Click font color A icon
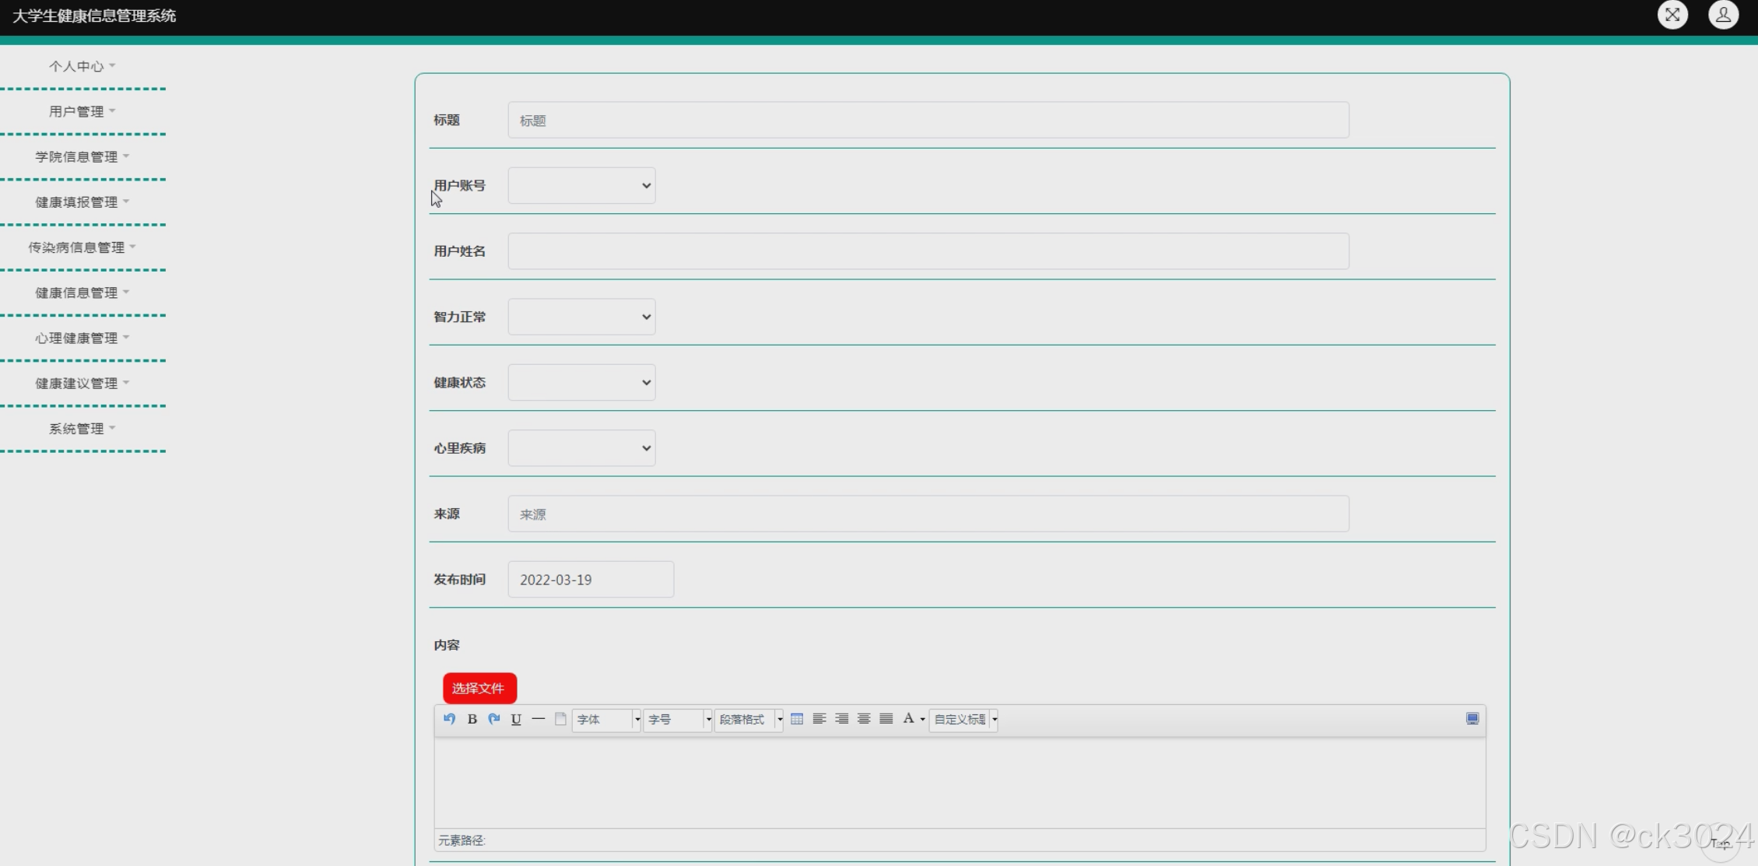The height and width of the screenshot is (866, 1758). click(908, 719)
